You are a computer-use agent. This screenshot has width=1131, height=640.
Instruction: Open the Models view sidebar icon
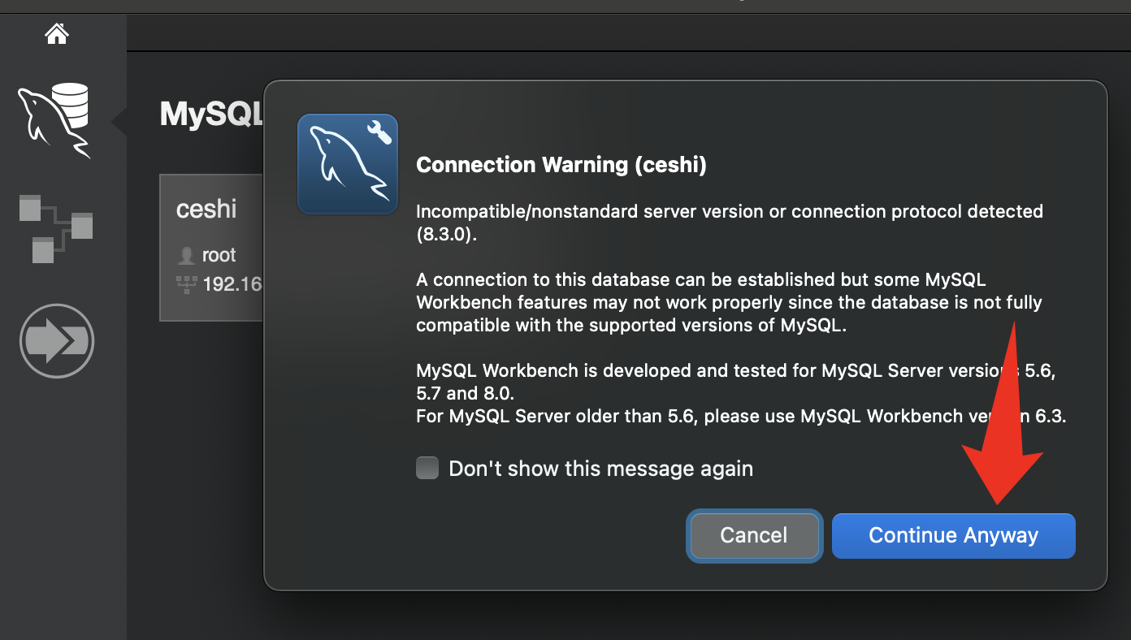[55, 228]
